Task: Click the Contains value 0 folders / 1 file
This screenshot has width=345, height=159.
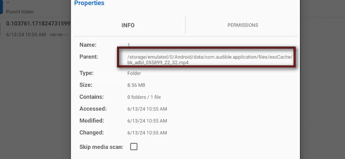Action: (x=144, y=97)
